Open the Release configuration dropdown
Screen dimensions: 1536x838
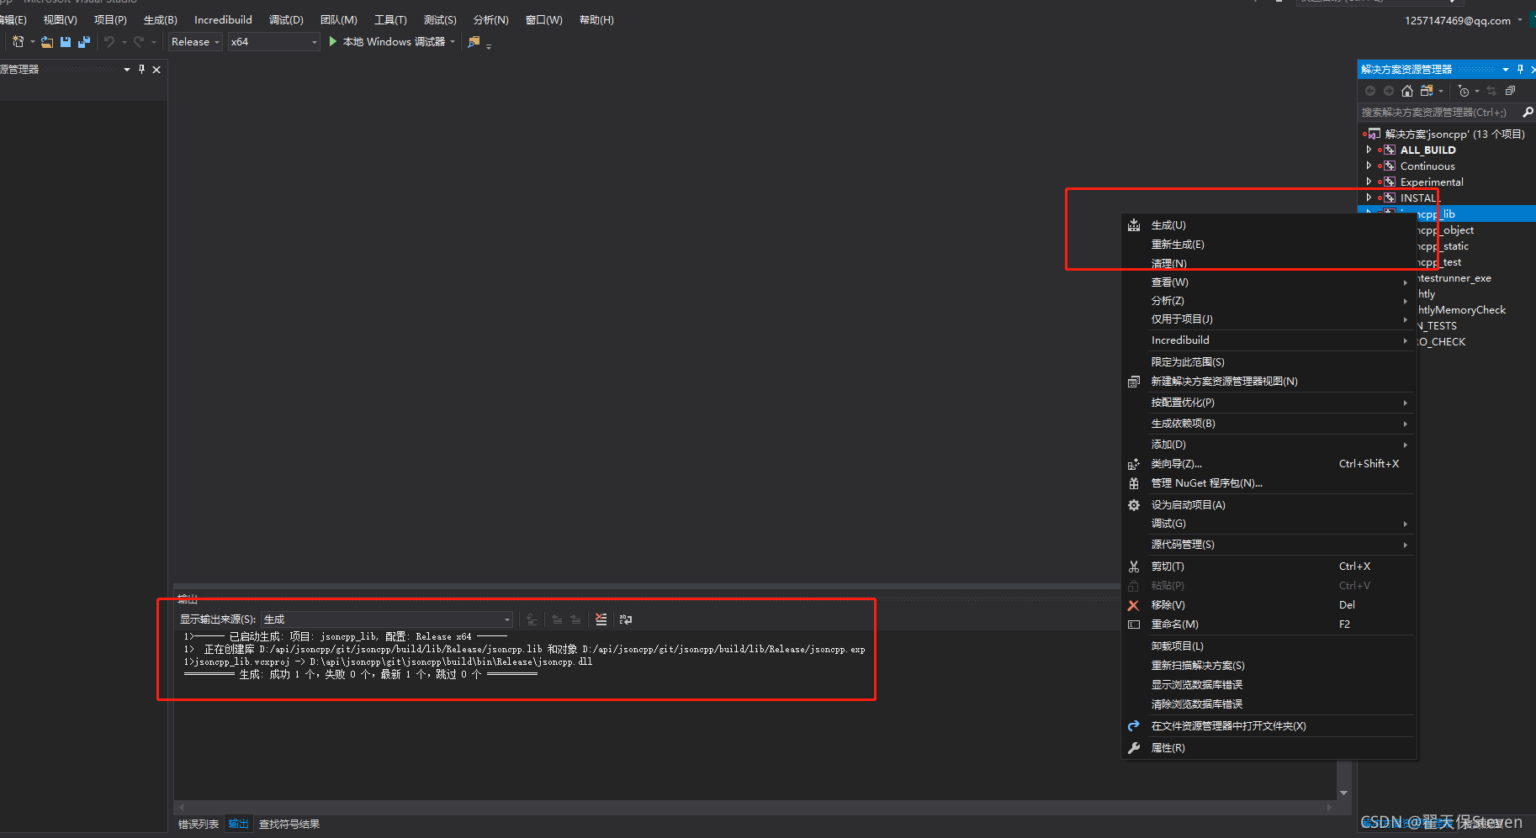click(x=195, y=42)
